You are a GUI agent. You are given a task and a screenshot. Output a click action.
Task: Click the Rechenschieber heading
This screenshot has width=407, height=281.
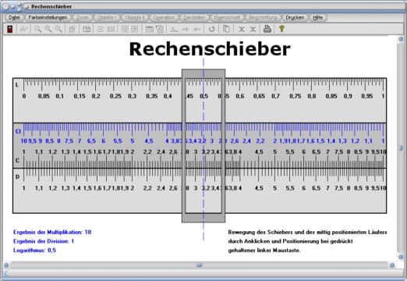[x=210, y=49]
